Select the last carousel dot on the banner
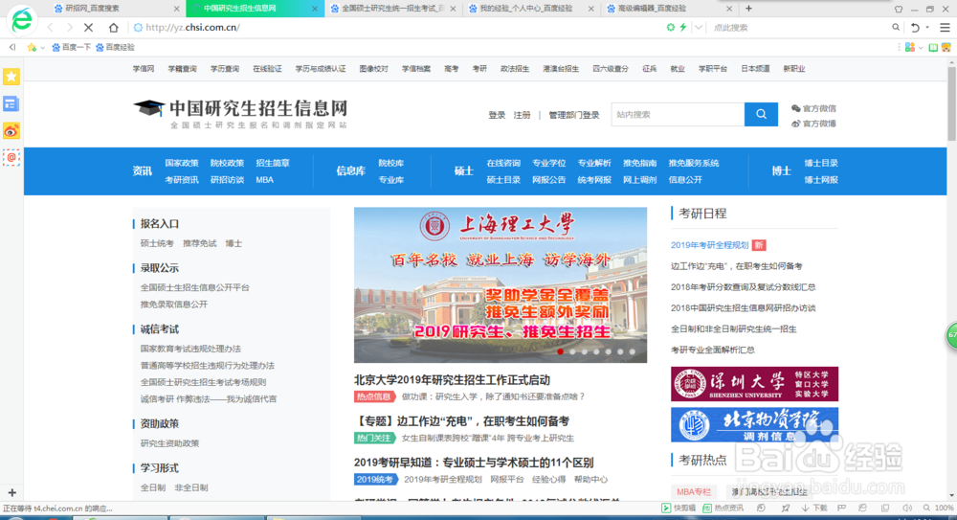This screenshot has width=957, height=520. point(633,351)
